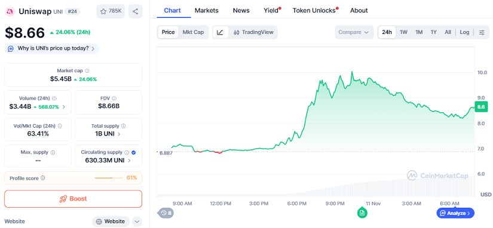Image resolution: width=493 pixels, height=228 pixels.
Task: Open the Token Unlocks tab
Action: 314,10
